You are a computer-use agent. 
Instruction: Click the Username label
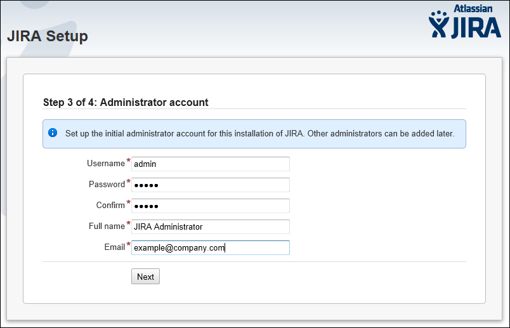pos(106,163)
